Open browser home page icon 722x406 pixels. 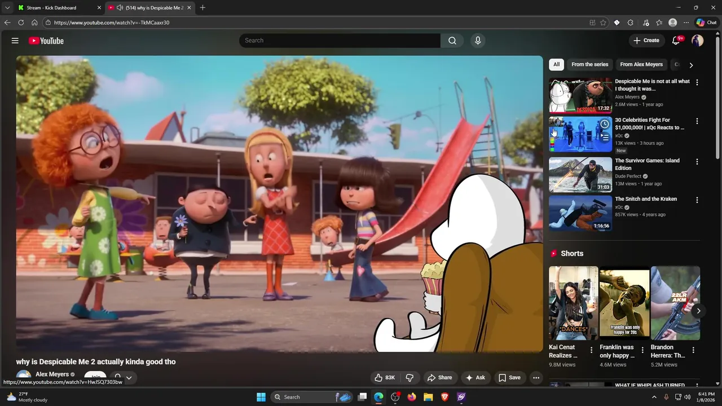[x=34, y=23]
